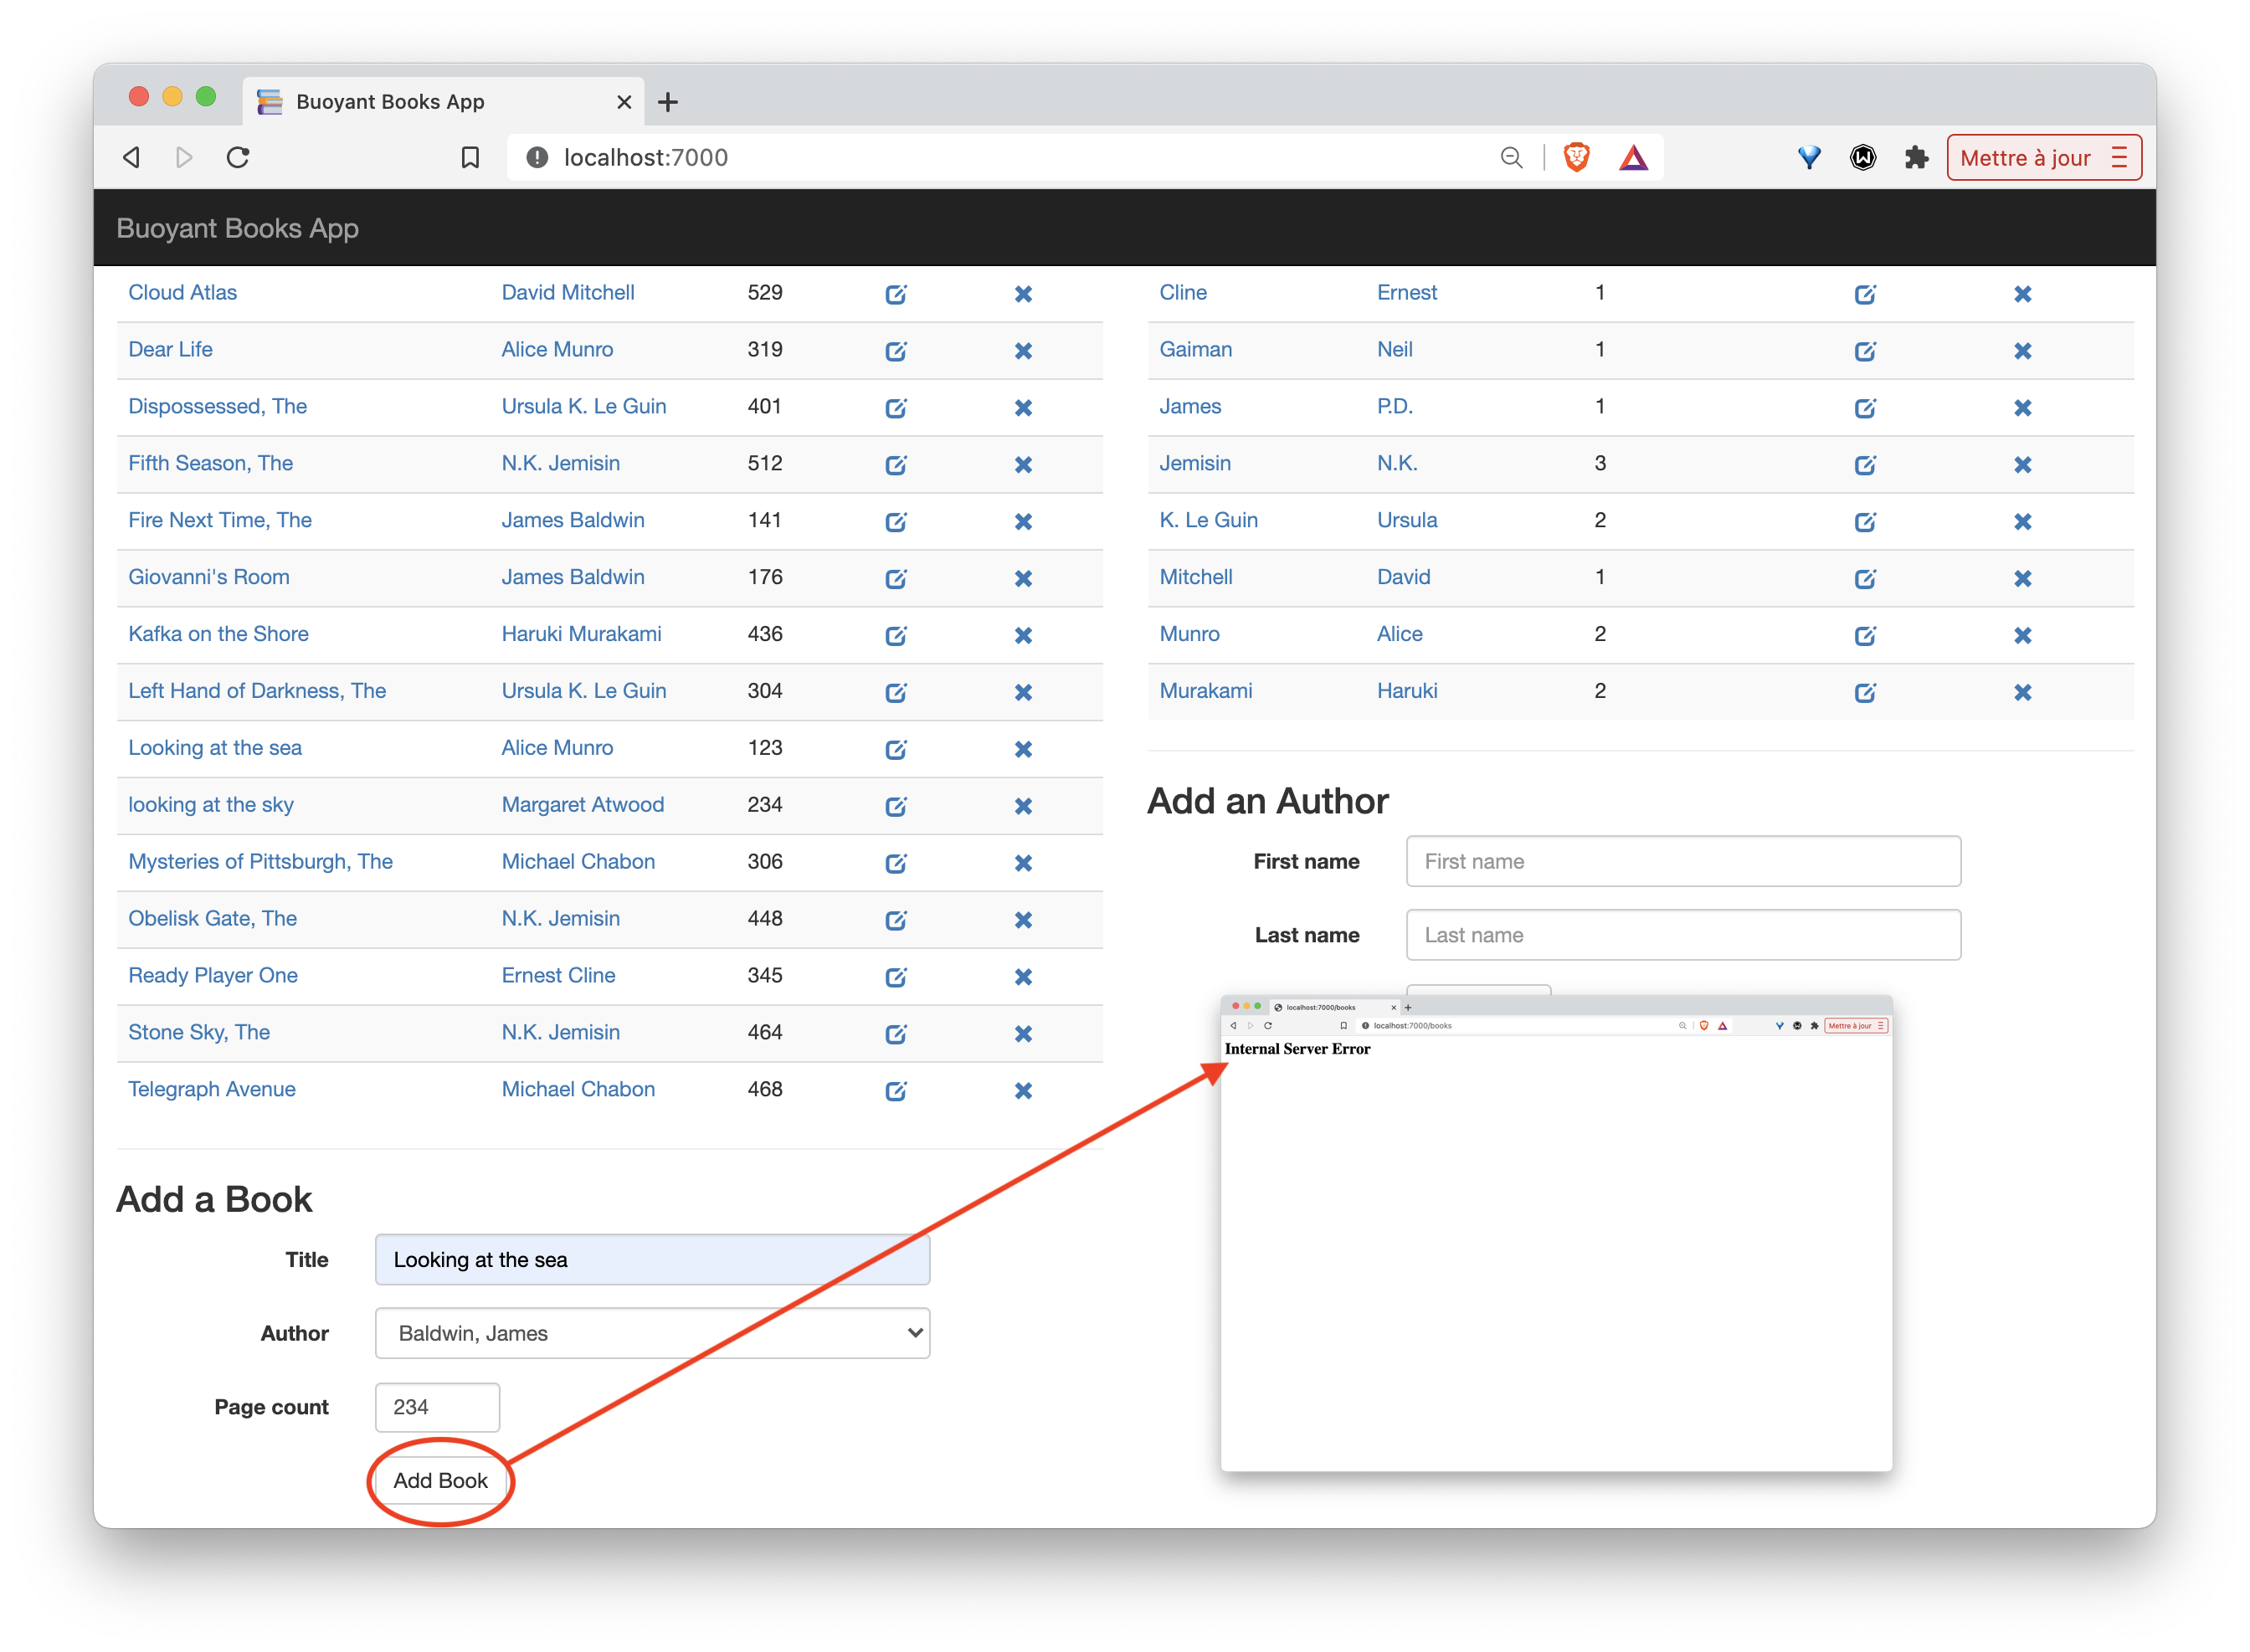The height and width of the screenshot is (1652, 2250).
Task: Edit Ready Player One entry
Action: point(895,977)
